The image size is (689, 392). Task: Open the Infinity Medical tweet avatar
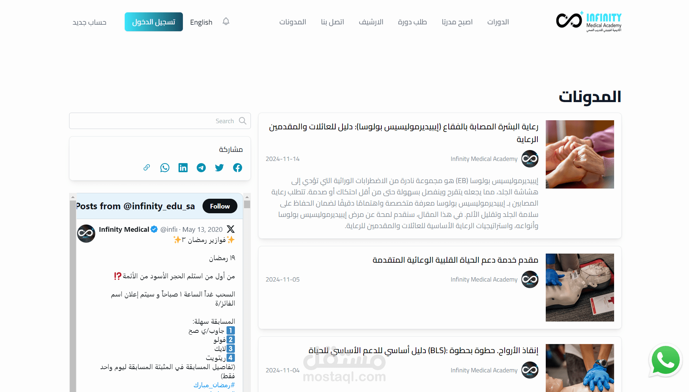click(x=86, y=233)
